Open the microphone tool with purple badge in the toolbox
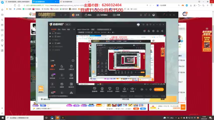Viewport: 214px width, 120px height. [x=52, y=76]
